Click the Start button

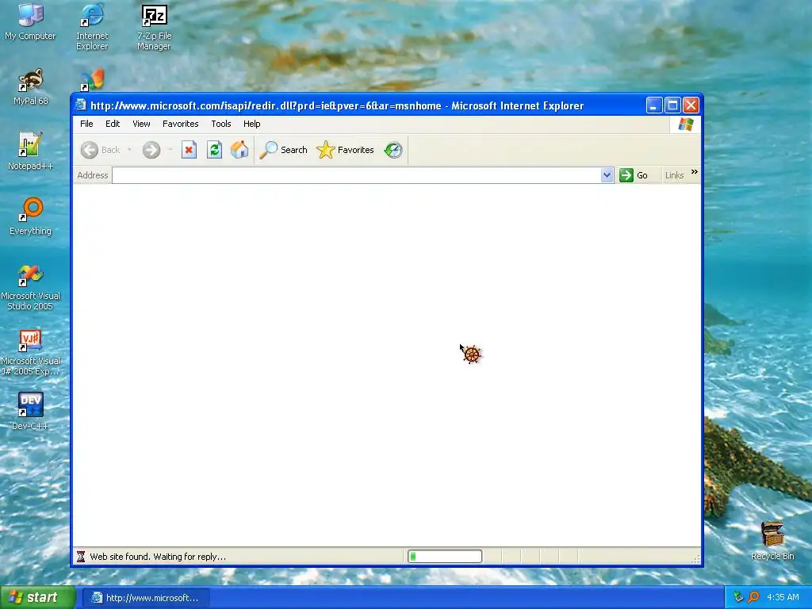coord(38,598)
